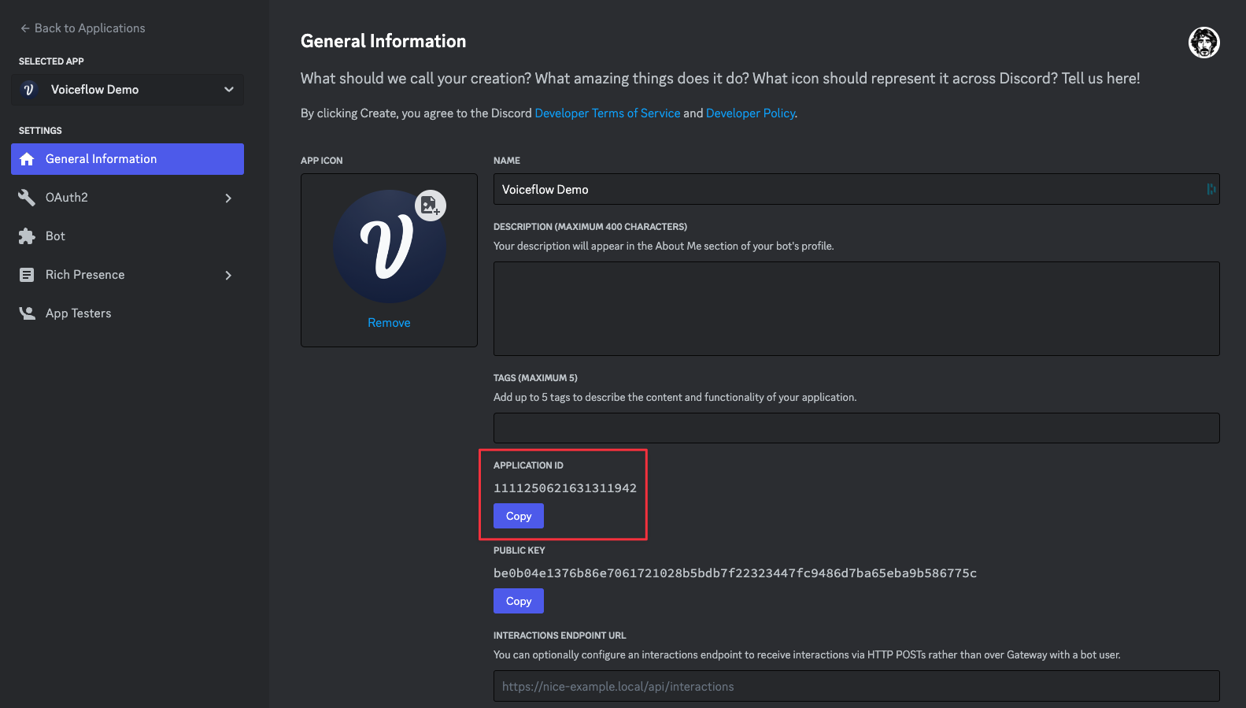Click the icon inside the Name field

tap(1211, 189)
